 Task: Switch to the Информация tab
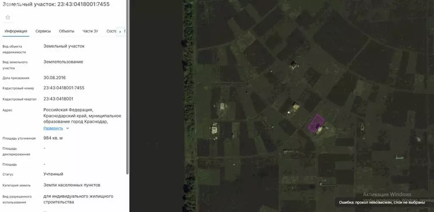point(16,31)
